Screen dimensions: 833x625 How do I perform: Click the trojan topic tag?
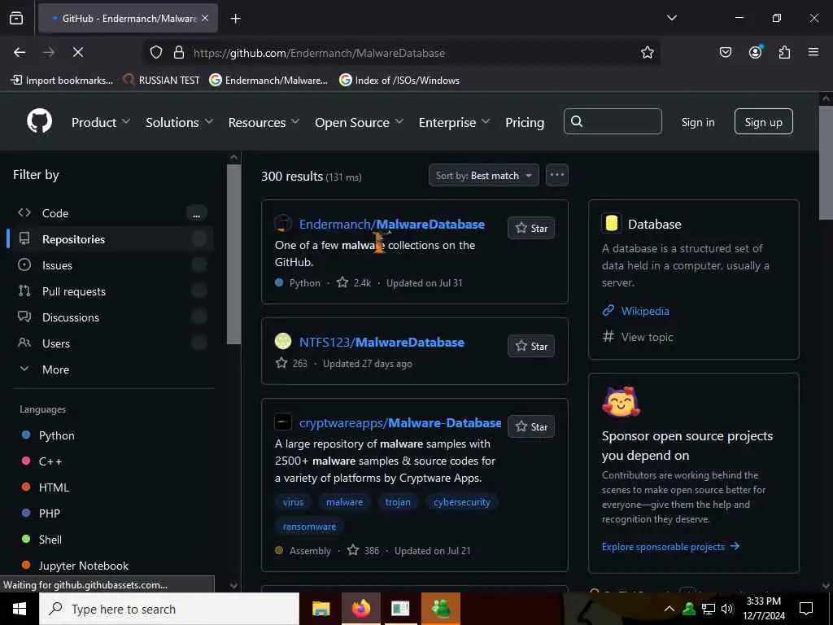[x=398, y=502]
